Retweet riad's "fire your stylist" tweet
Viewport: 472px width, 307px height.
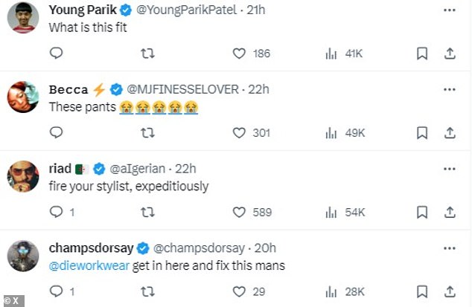pos(148,213)
